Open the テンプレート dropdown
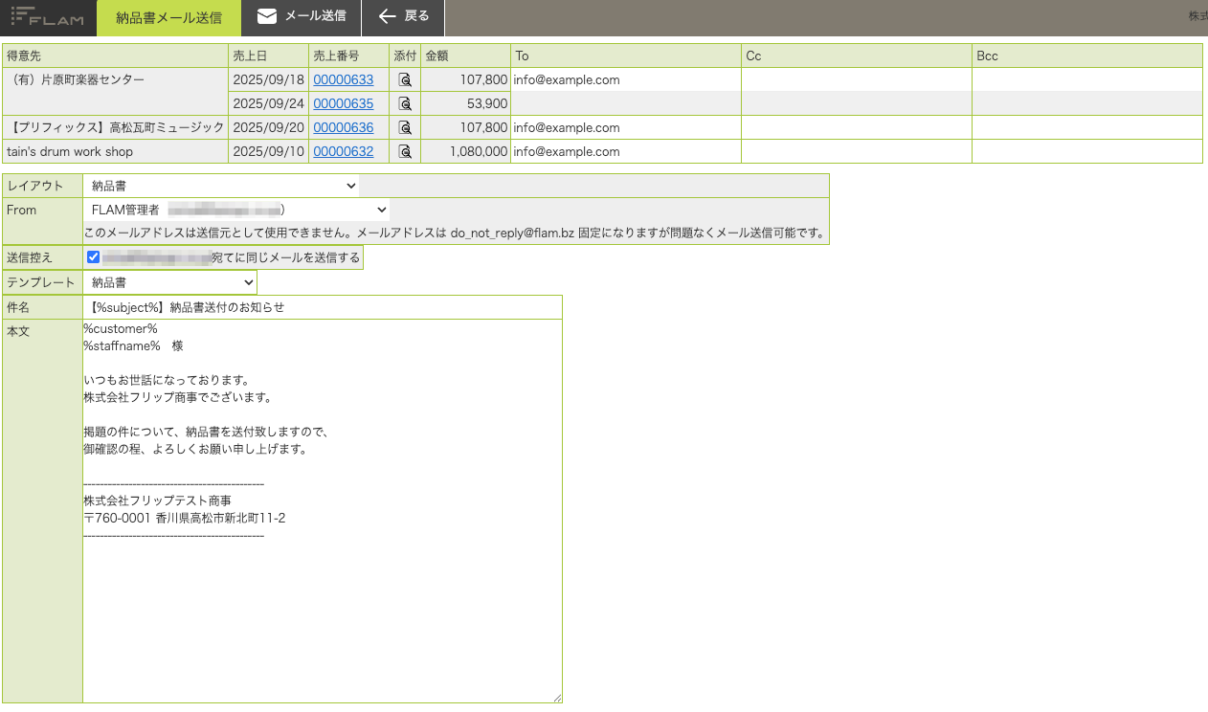1208x712 pixels. (x=170, y=282)
